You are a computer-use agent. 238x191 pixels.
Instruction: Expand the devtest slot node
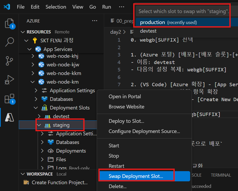[x=39, y=116]
